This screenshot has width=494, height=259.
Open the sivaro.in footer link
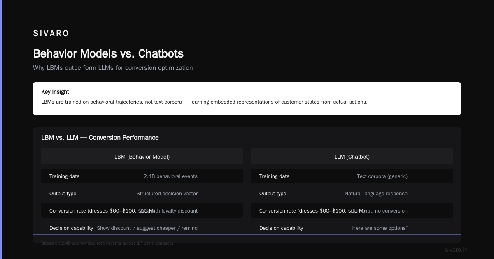coord(456,250)
